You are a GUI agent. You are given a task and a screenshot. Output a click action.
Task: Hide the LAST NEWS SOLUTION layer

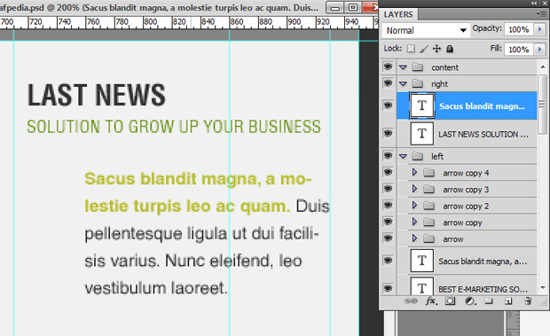388,133
